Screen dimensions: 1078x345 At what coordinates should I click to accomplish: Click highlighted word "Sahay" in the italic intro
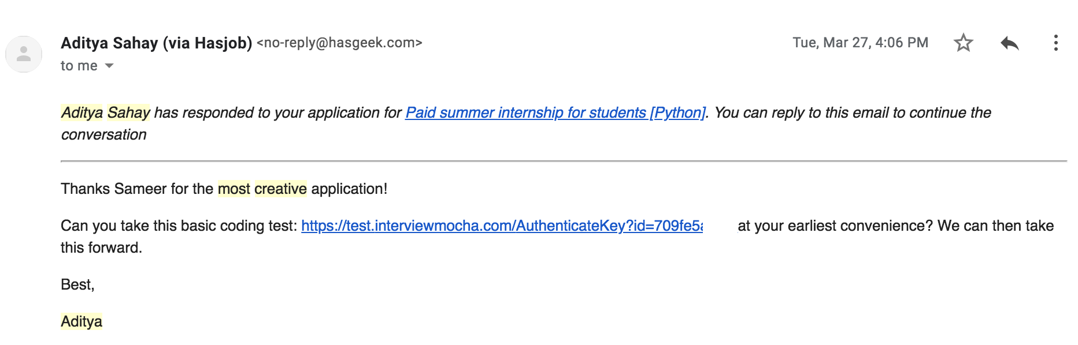pyautogui.click(x=128, y=112)
